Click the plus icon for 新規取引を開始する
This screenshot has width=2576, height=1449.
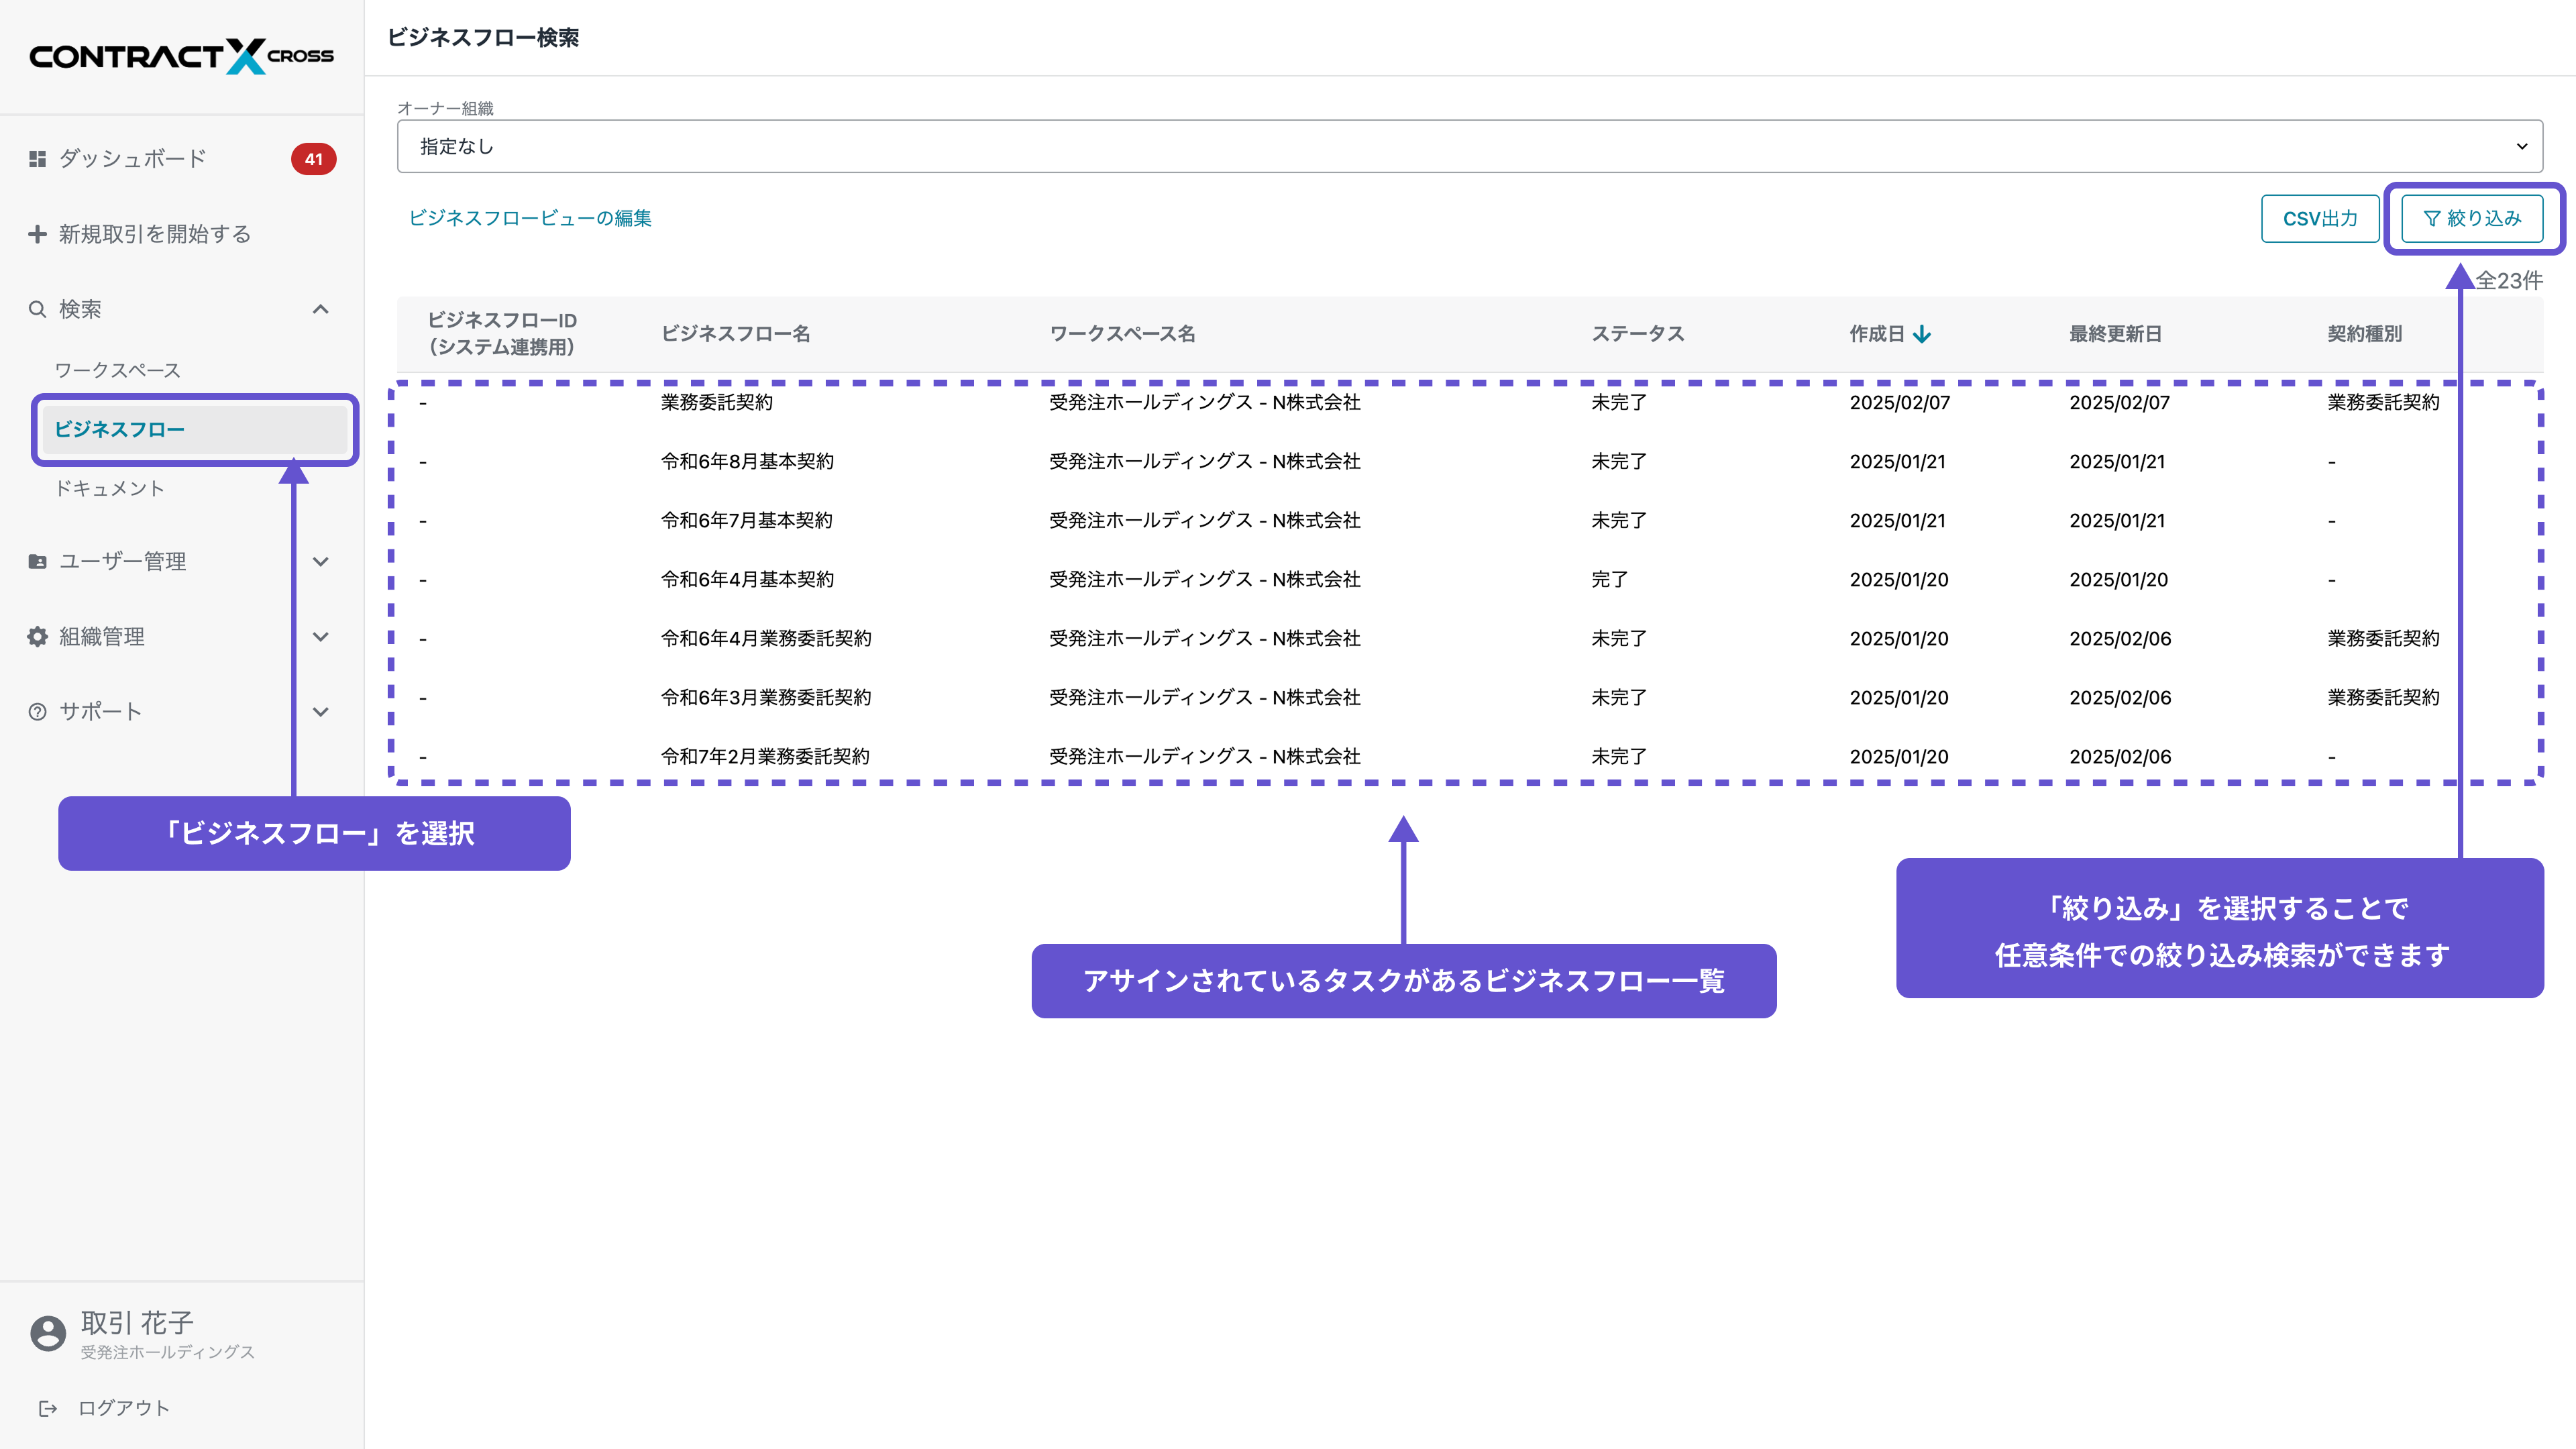[37, 234]
